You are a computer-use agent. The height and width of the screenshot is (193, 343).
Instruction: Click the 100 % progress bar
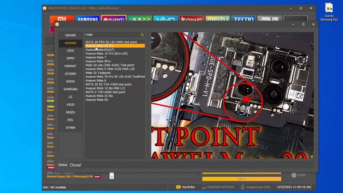[242, 179]
